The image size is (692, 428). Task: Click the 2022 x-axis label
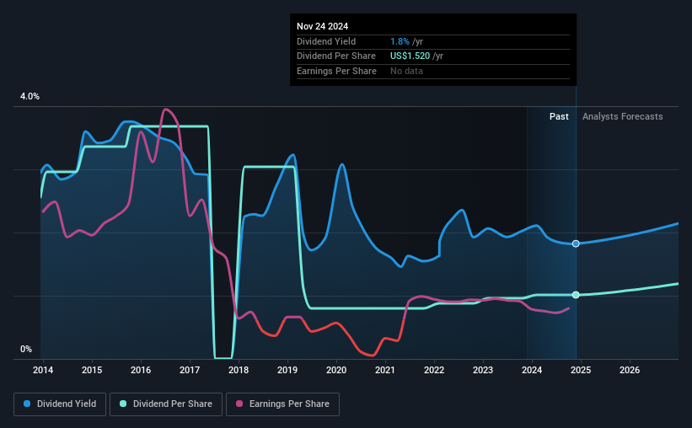[x=434, y=370]
